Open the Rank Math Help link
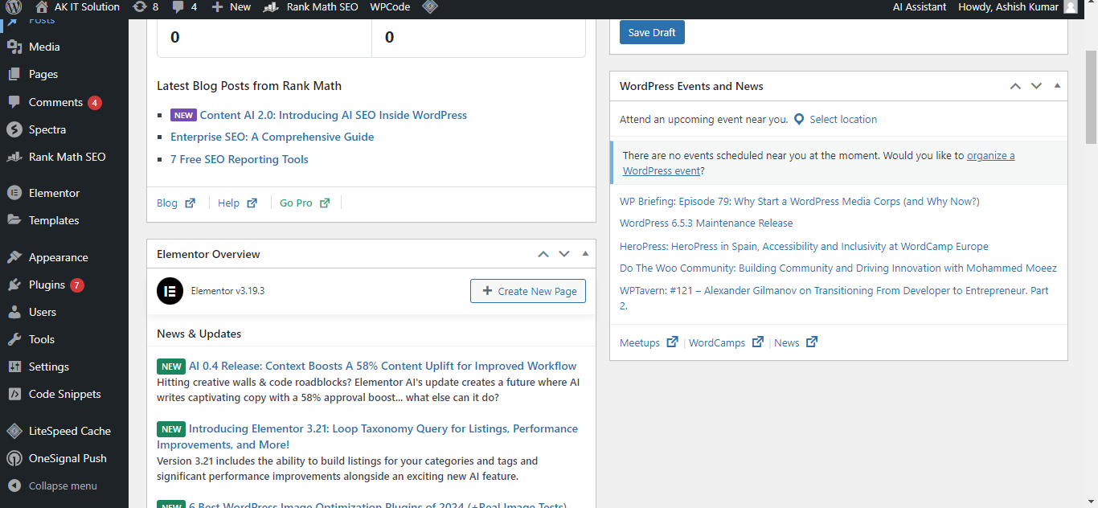 click(x=237, y=203)
